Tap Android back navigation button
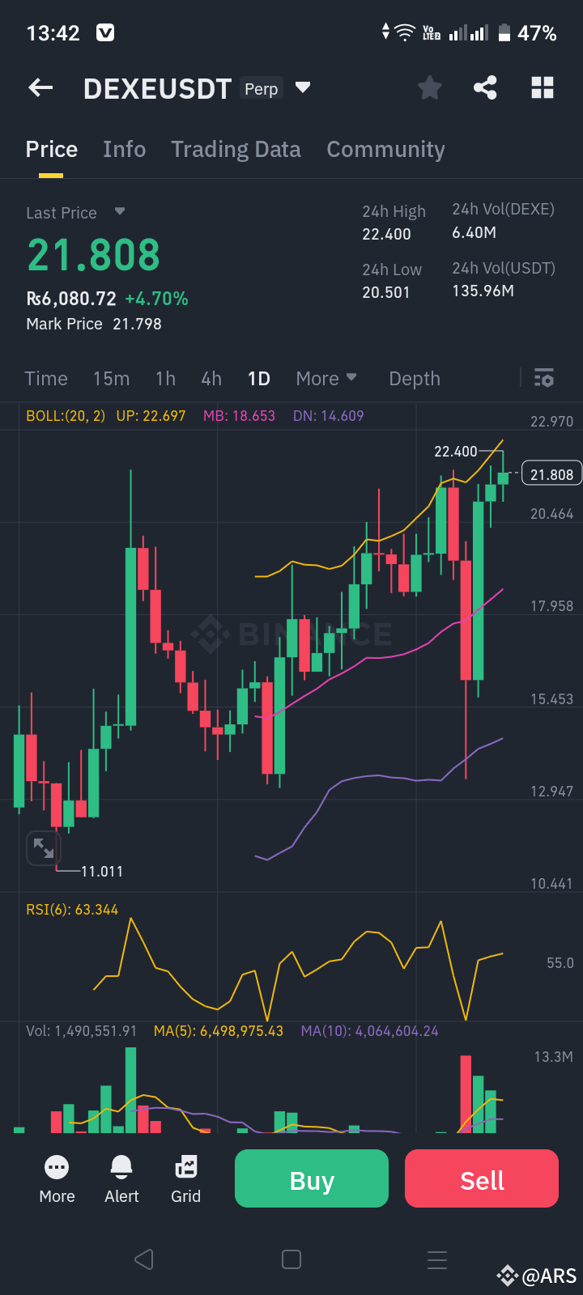Image resolution: width=583 pixels, height=1295 pixels. (x=144, y=1259)
